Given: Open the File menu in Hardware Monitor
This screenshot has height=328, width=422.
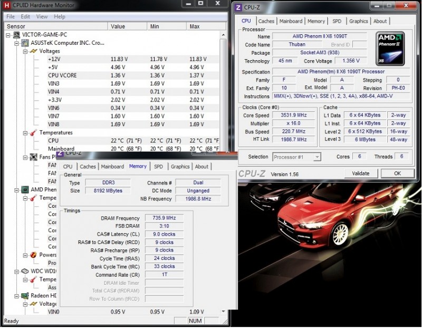Looking at the screenshot, I should point(11,17).
